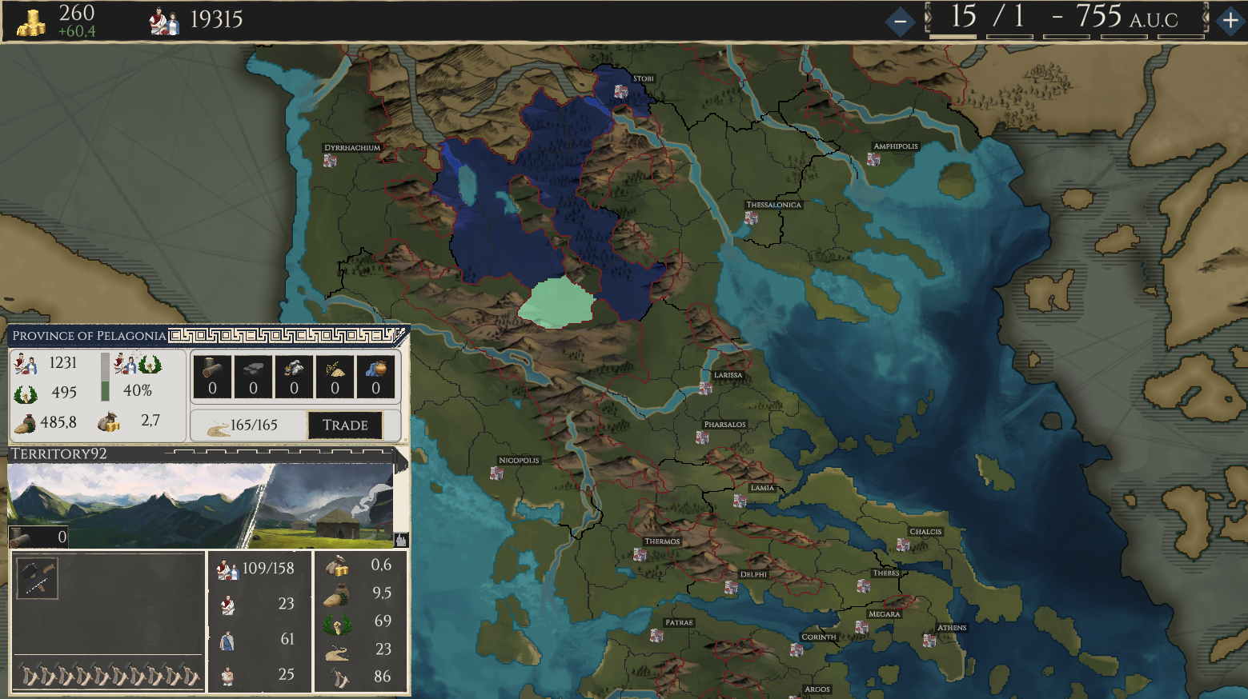Click the hut settlement picture

pyautogui.click(x=324, y=505)
